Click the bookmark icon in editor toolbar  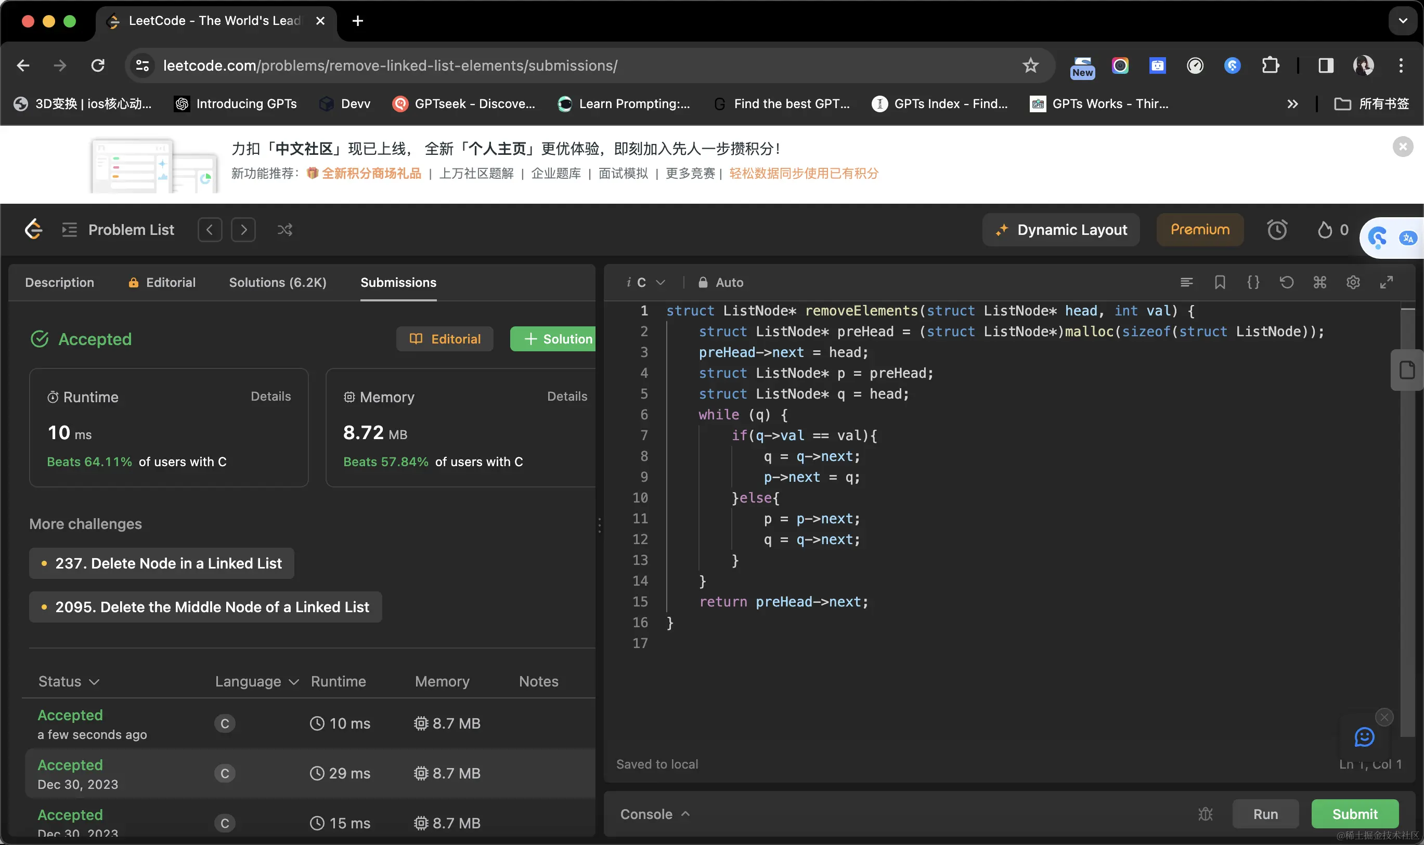[x=1220, y=282]
